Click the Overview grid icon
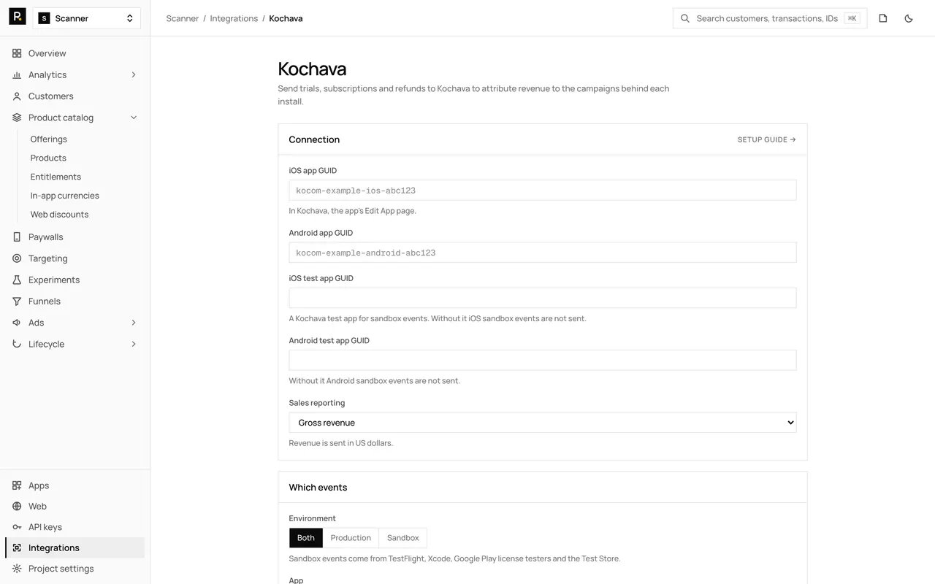Viewport: 935px width, 584px height. pos(17,53)
